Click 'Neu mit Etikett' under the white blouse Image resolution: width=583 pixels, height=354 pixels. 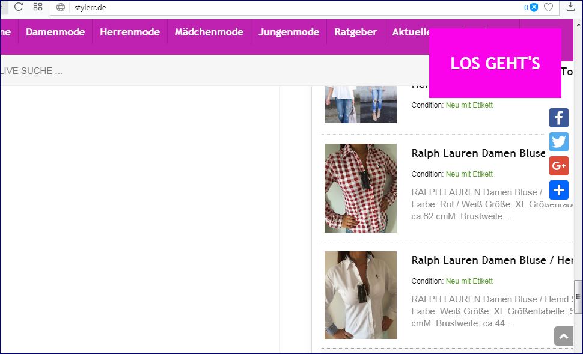pyautogui.click(x=469, y=281)
